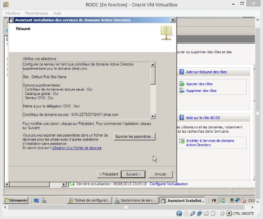Viewport: 263px width, 219px height.
Task: Click the 'Catalogue global : Oui' summary line
Action: (x=41, y=94)
